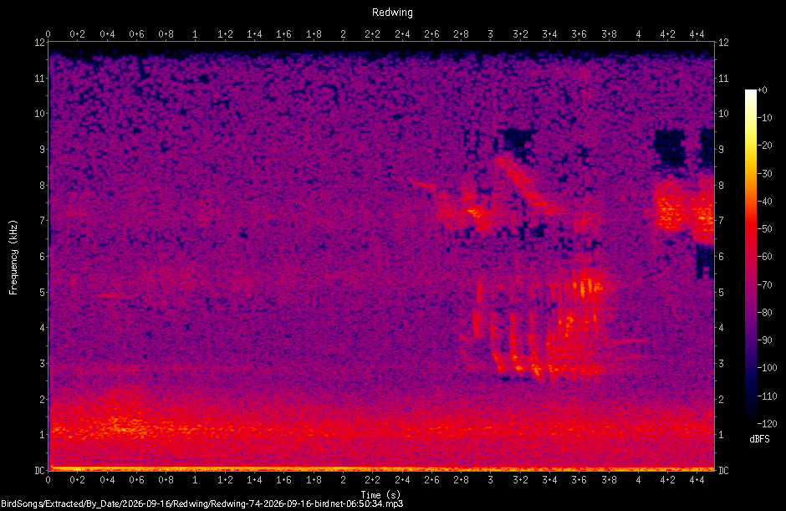The width and height of the screenshot is (786, 511).
Task: Click the "Redwing" chart title
Action: (392, 13)
